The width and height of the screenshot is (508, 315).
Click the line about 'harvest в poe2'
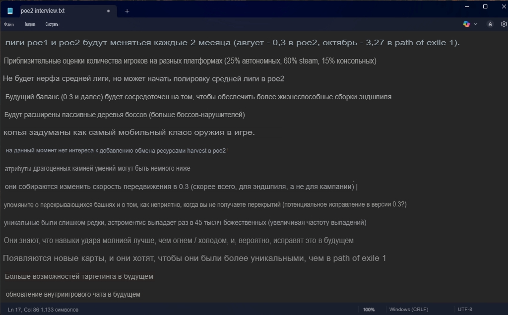pos(116,151)
